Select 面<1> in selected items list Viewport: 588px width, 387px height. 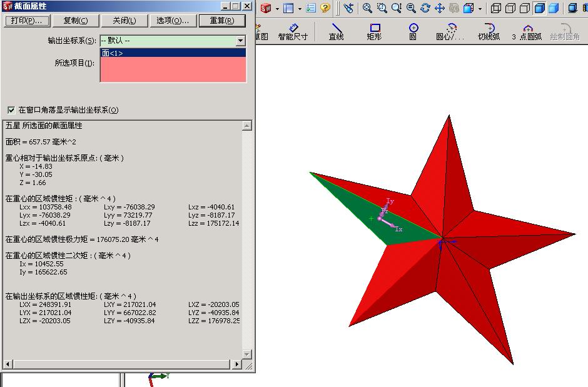(173, 53)
